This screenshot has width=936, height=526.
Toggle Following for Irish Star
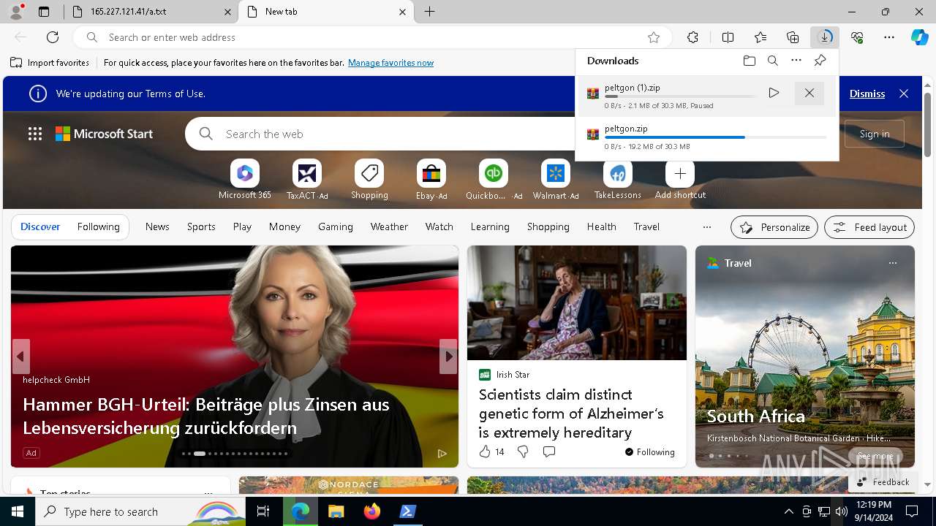[650, 452]
